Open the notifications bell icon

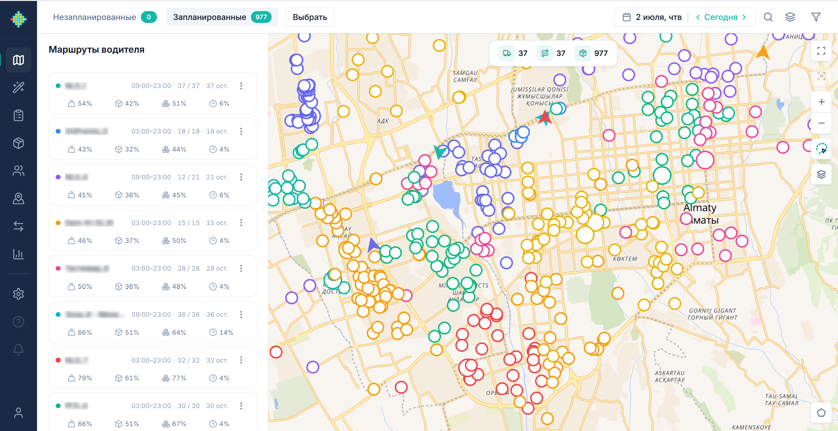pos(18,350)
